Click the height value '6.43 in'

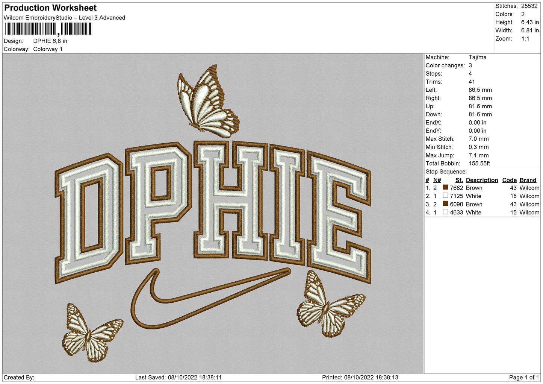[530, 23]
